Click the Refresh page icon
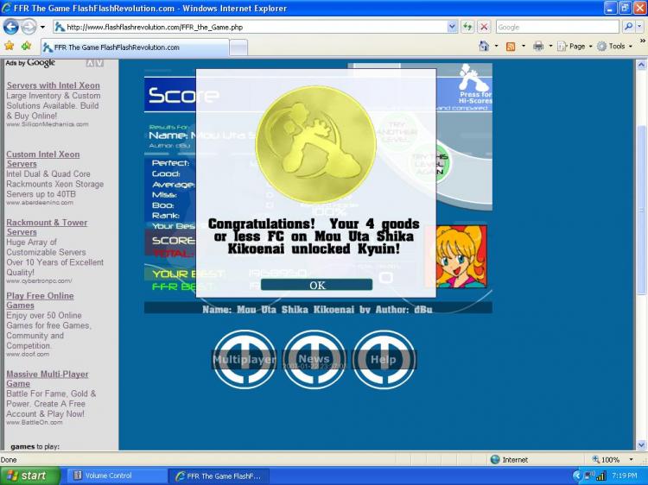The image size is (648, 485). point(467,28)
